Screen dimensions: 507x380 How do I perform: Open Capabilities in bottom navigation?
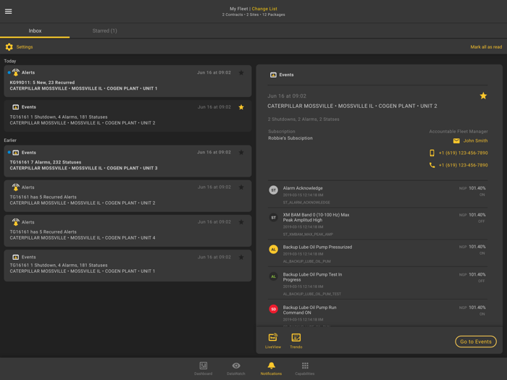[x=305, y=368]
